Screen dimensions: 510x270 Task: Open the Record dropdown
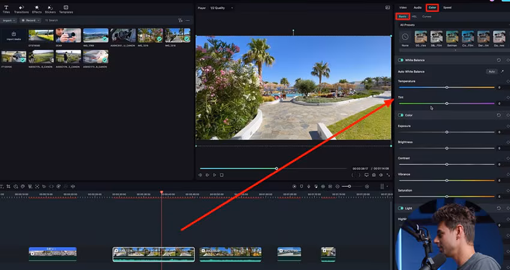tap(30, 20)
